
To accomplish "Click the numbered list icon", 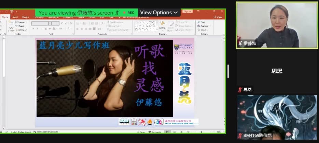I will (84, 23).
